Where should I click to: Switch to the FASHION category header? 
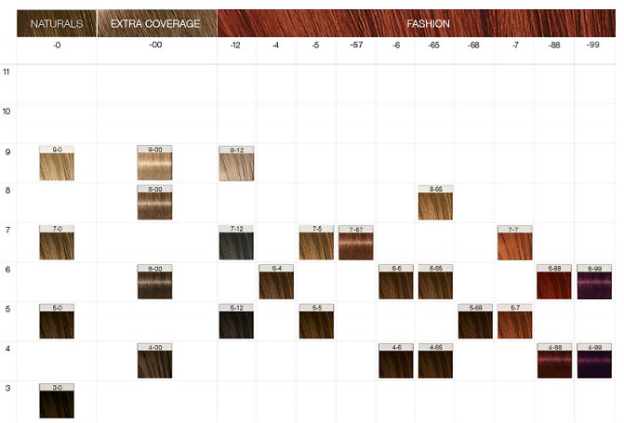[416, 22]
